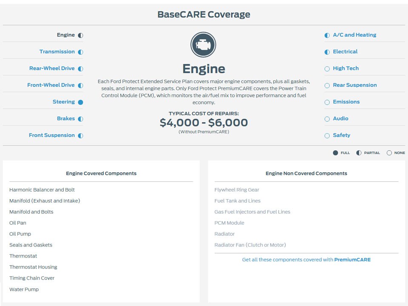Click the coverage icon beside Rear-Wheel Drive

point(81,69)
